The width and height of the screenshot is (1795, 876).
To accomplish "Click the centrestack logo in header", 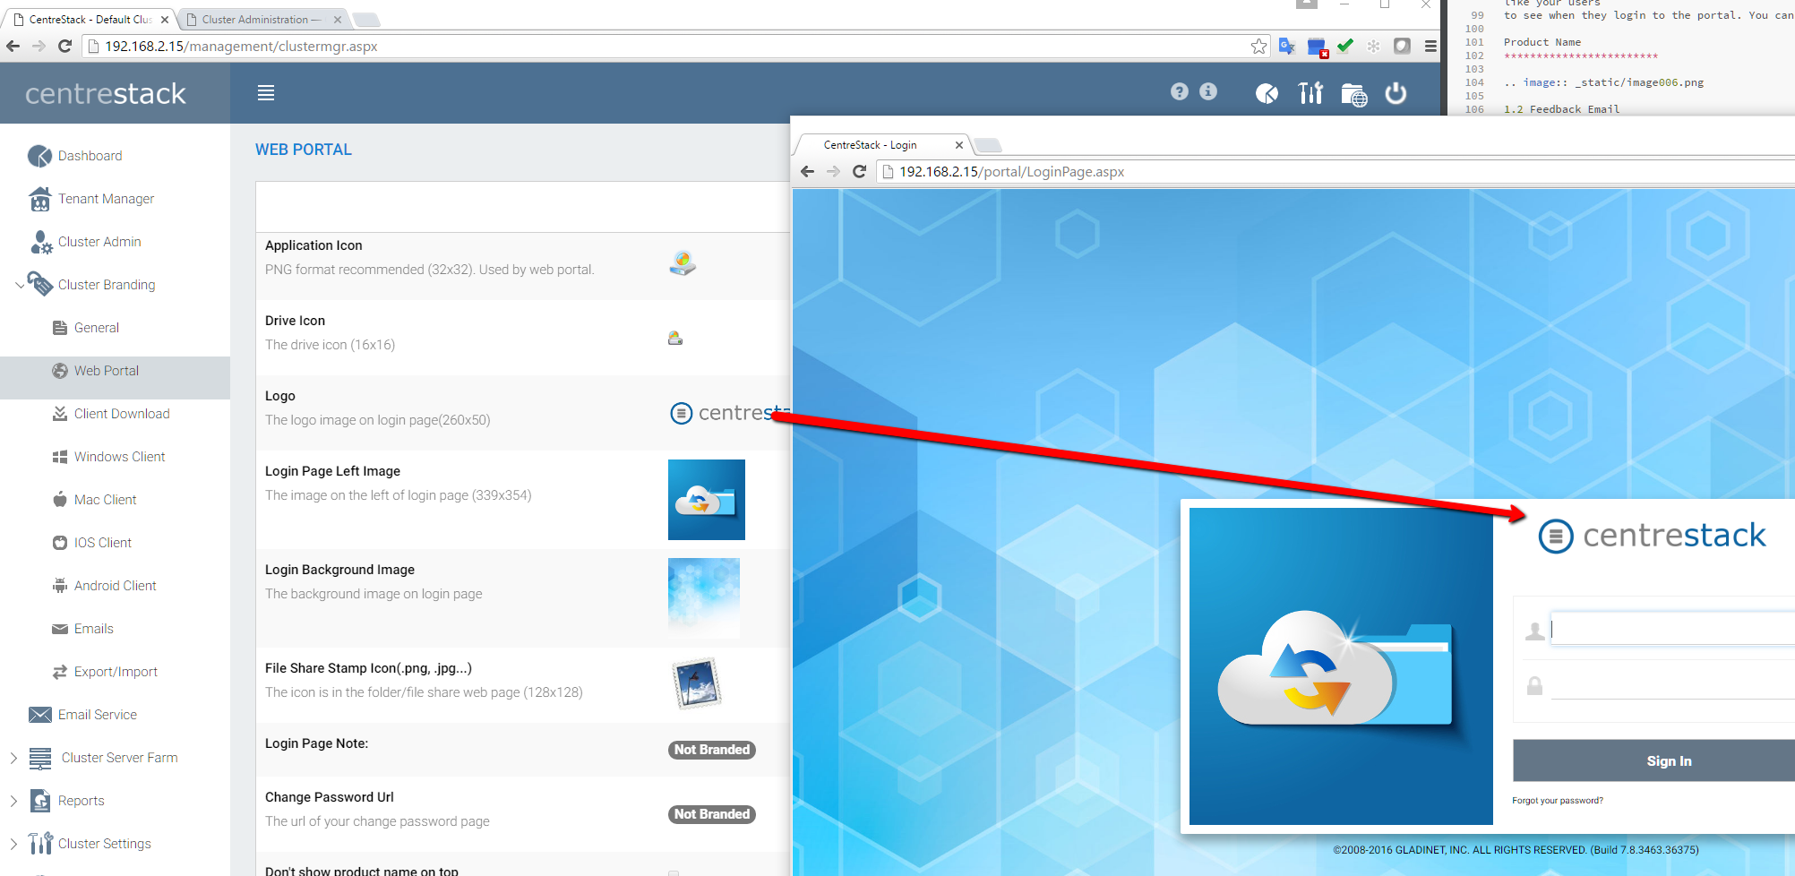I will (x=106, y=93).
